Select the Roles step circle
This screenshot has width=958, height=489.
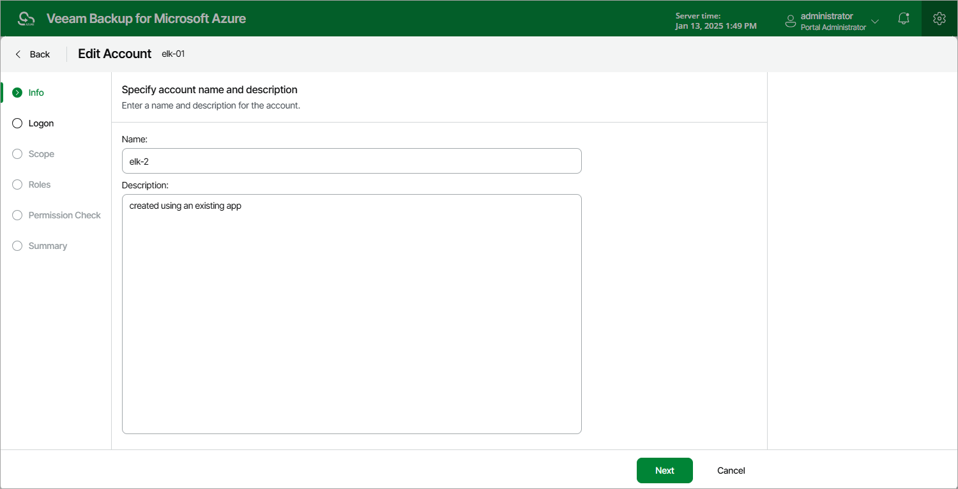pos(17,184)
